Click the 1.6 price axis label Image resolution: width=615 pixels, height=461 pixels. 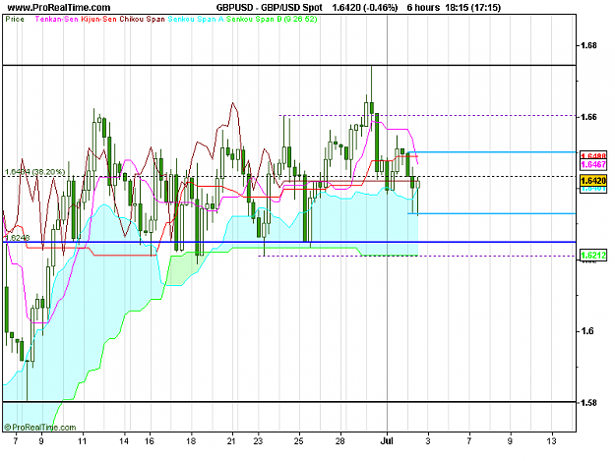[587, 331]
